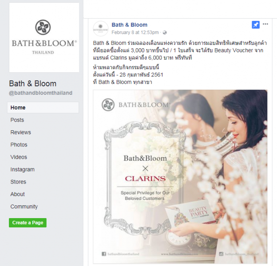The image size is (277, 266).
Task: Open the Clarins promotion post image
Action: coord(180,176)
